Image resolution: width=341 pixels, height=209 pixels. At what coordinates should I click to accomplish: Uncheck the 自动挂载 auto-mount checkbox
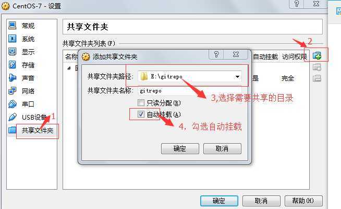(x=141, y=114)
